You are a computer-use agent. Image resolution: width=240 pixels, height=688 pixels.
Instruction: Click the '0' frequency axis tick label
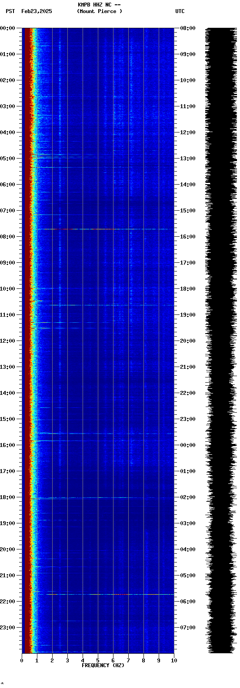pyautogui.click(x=22, y=661)
